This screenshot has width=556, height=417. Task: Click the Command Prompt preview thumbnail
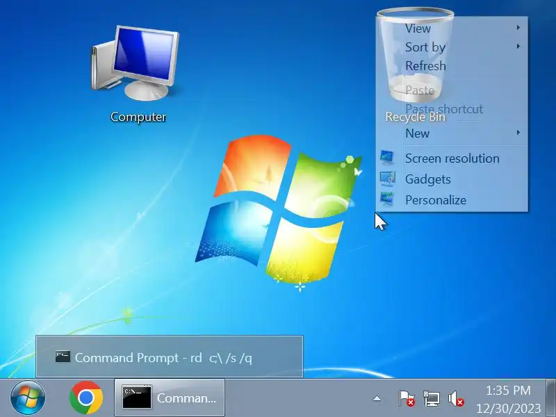click(x=170, y=357)
